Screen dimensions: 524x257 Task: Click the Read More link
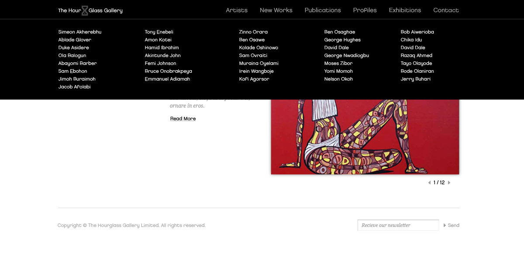coord(183,118)
